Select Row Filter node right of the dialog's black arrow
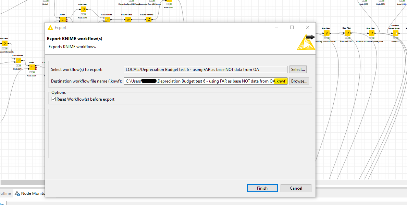Screen dimensions: 407x205 pyautogui.click(x=326, y=33)
